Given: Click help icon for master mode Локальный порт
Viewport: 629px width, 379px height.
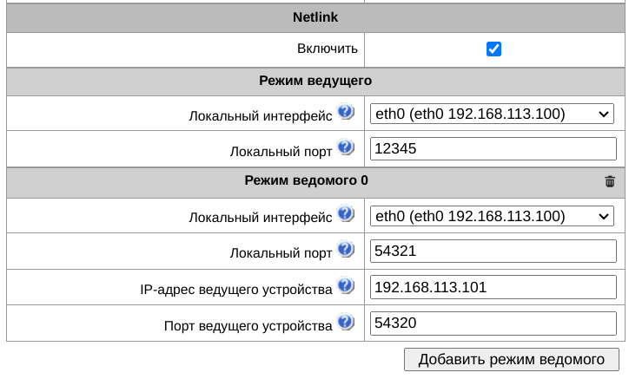Looking at the screenshot, I should (346, 148).
